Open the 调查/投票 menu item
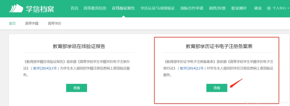 coord(217,8)
